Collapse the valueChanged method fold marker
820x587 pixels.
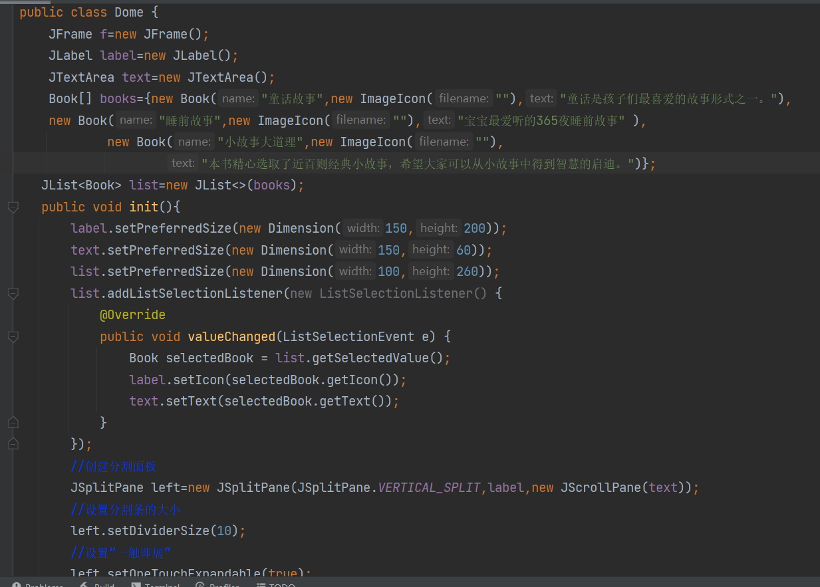tap(13, 336)
